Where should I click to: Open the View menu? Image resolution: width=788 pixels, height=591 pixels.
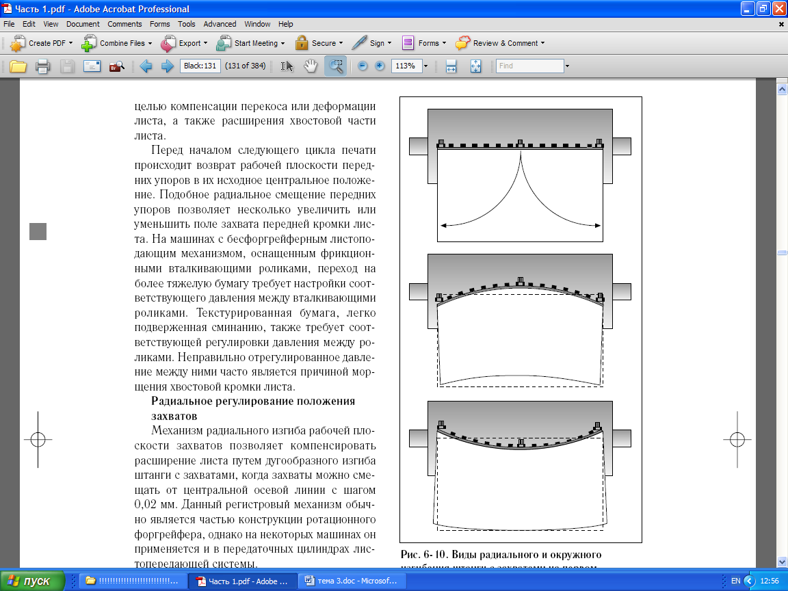tap(51, 24)
